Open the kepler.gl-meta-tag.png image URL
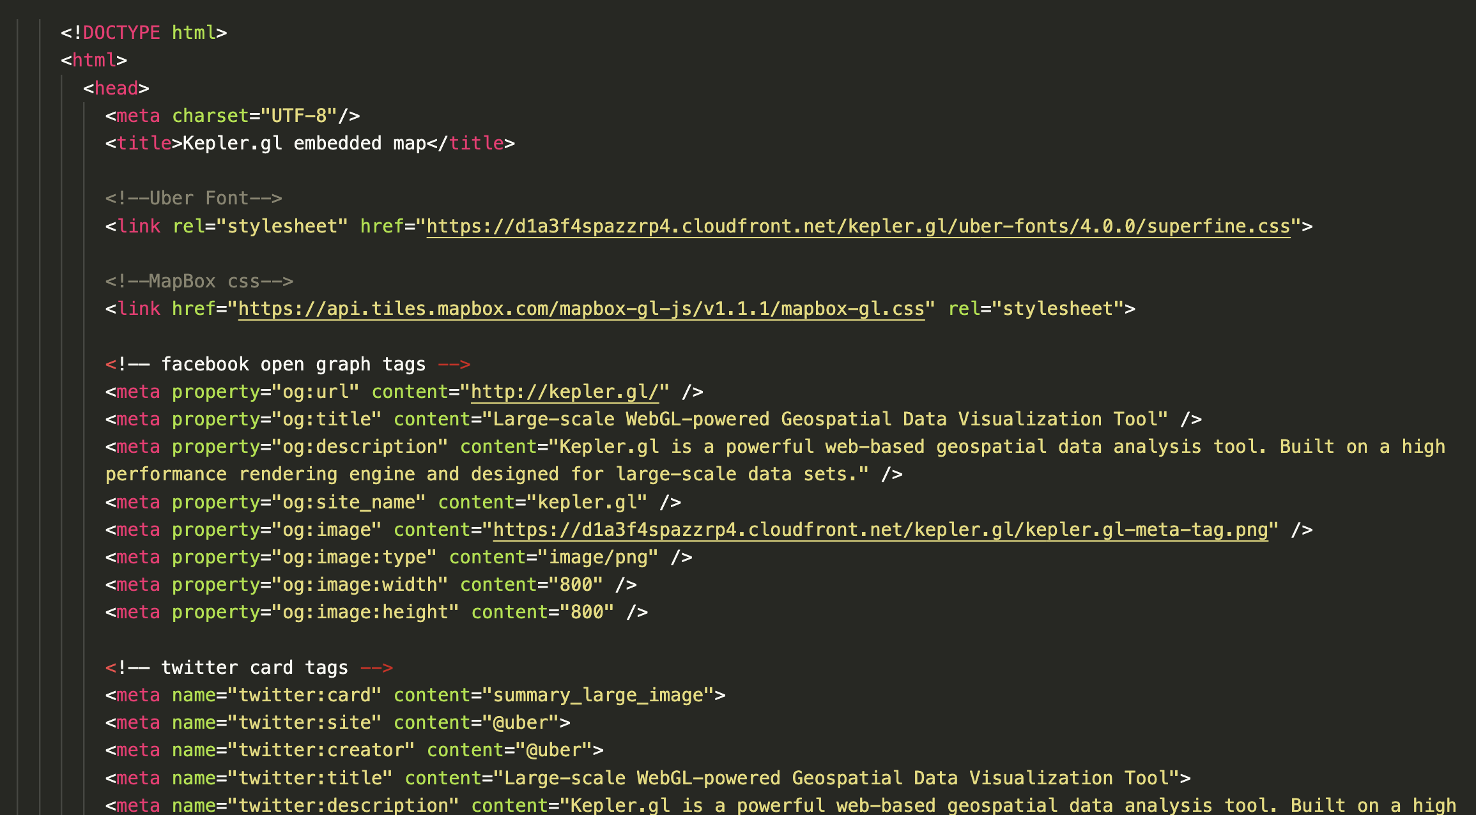The image size is (1476, 815). (880, 530)
